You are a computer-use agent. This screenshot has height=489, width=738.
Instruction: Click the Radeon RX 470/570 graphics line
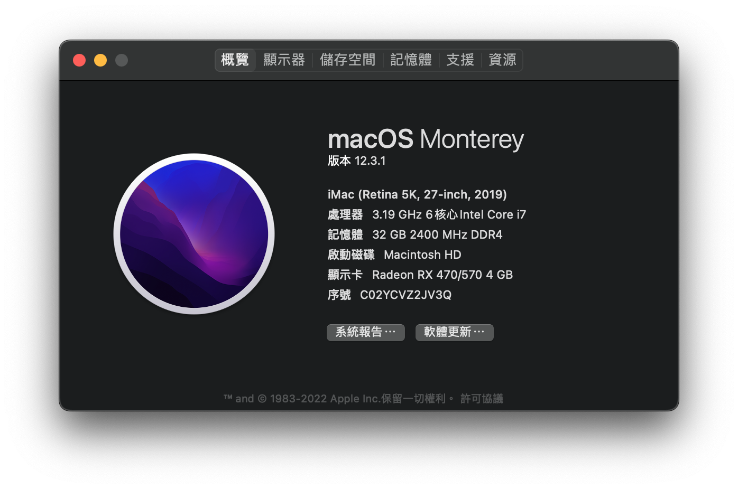click(420, 275)
